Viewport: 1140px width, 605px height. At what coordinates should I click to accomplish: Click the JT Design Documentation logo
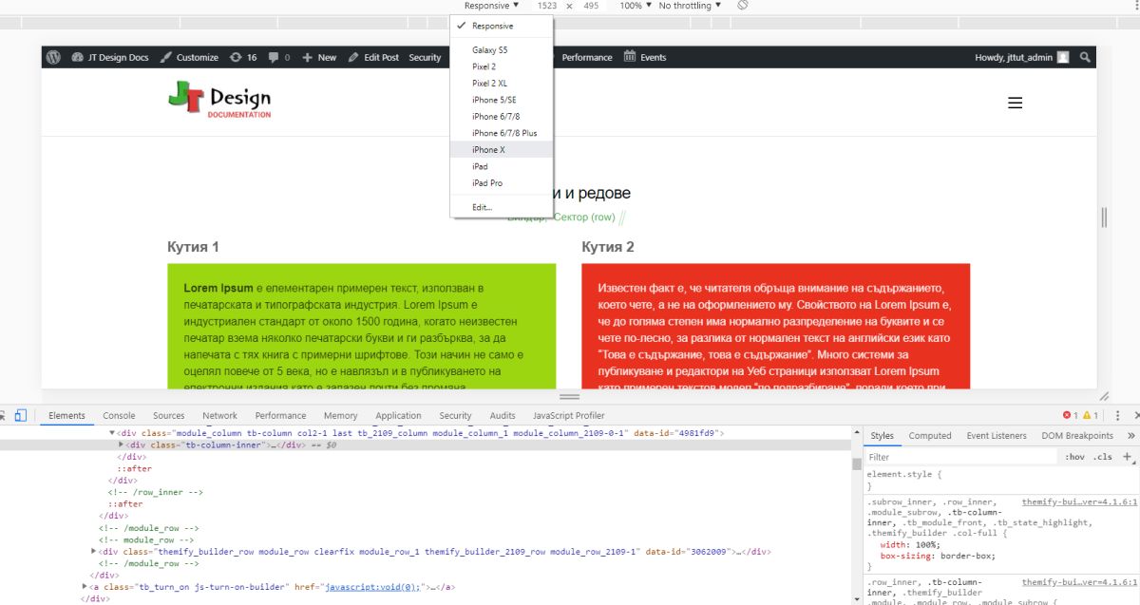219,100
